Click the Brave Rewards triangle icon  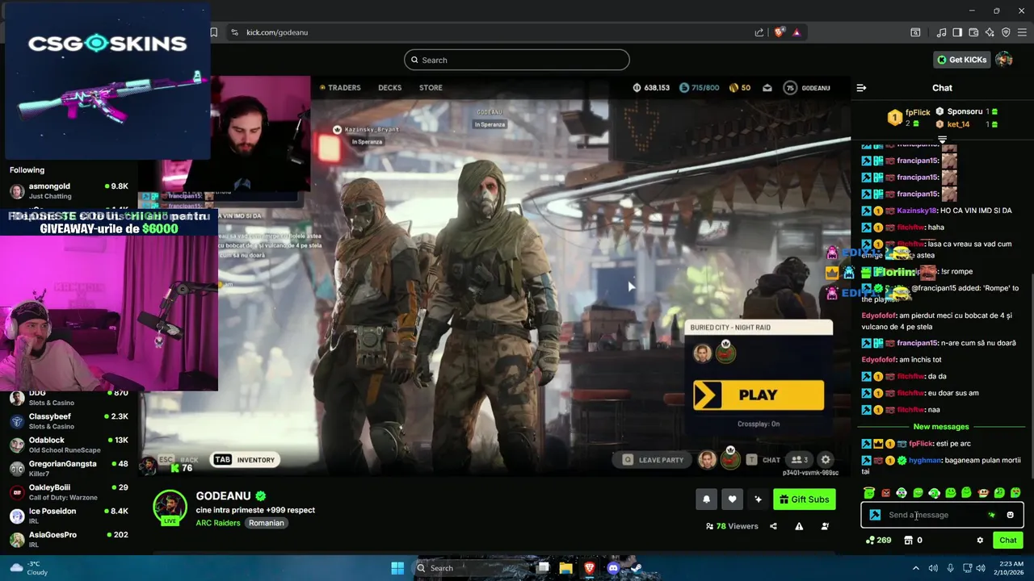pyautogui.click(x=797, y=32)
